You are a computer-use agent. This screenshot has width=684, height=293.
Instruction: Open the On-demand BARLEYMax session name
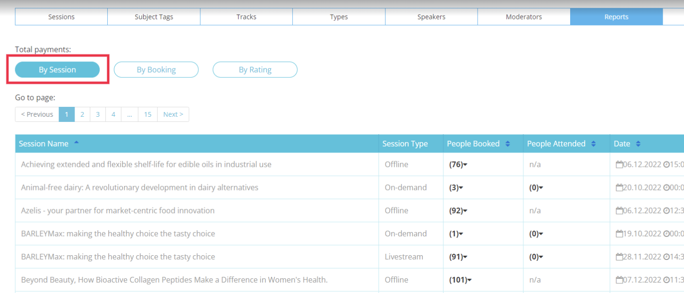(118, 234)
